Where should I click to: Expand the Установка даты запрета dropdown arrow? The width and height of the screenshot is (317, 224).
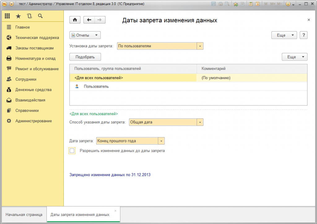200,46
